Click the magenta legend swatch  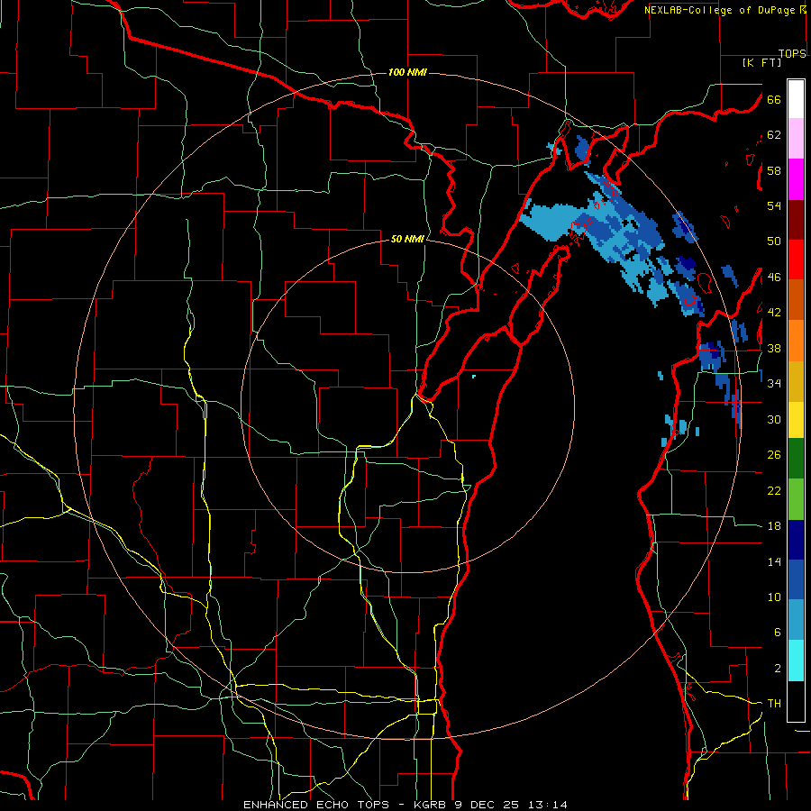click(x=796, y=179)
